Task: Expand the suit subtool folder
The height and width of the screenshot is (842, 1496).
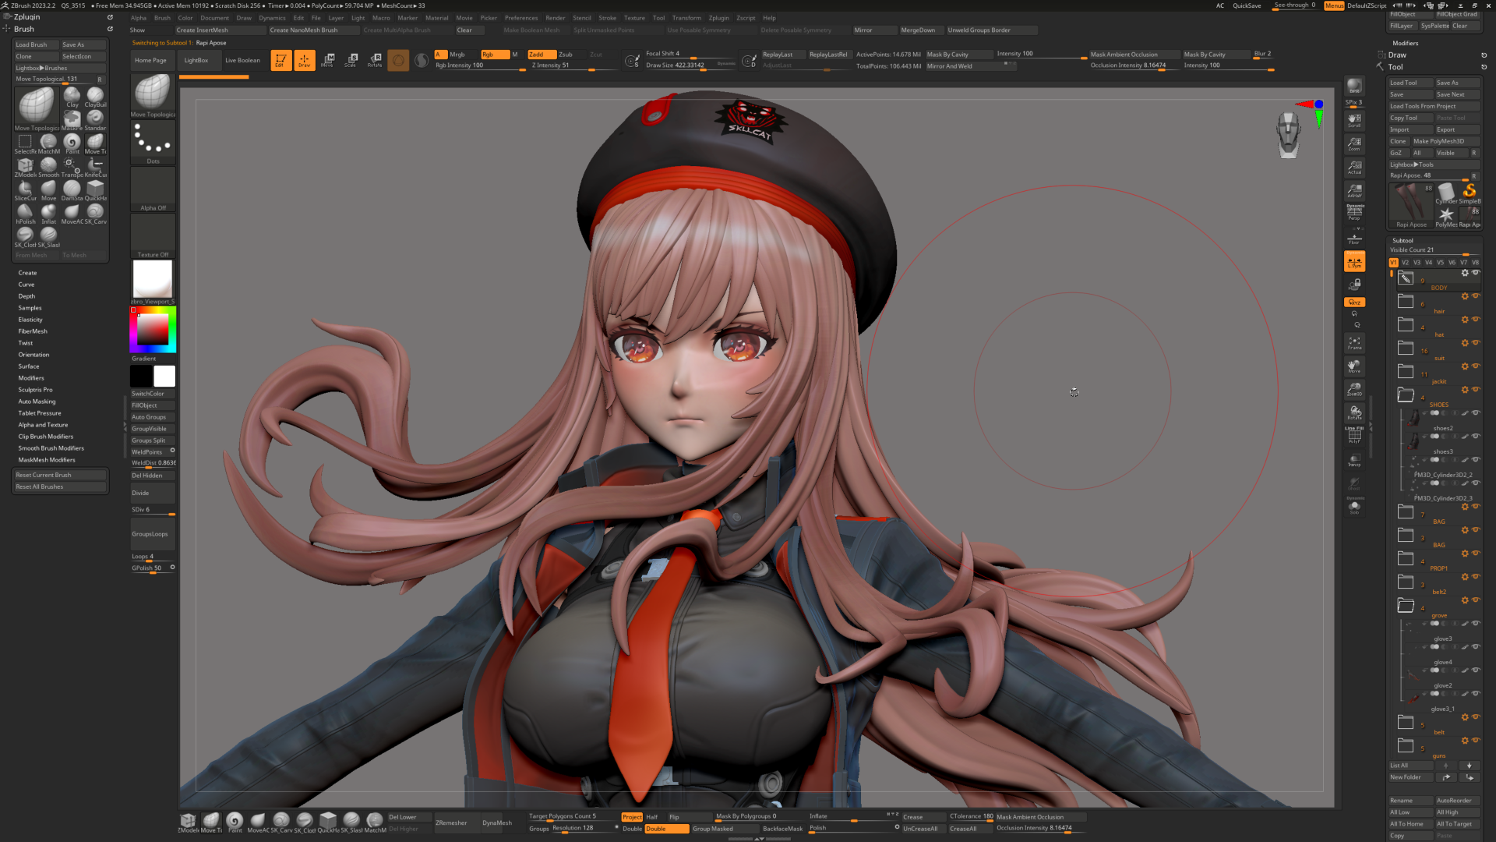Action: [1406, 348]
